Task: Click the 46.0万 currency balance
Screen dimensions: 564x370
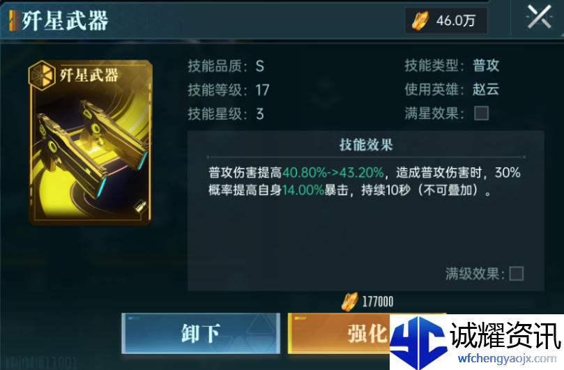Action: [456, 21]
